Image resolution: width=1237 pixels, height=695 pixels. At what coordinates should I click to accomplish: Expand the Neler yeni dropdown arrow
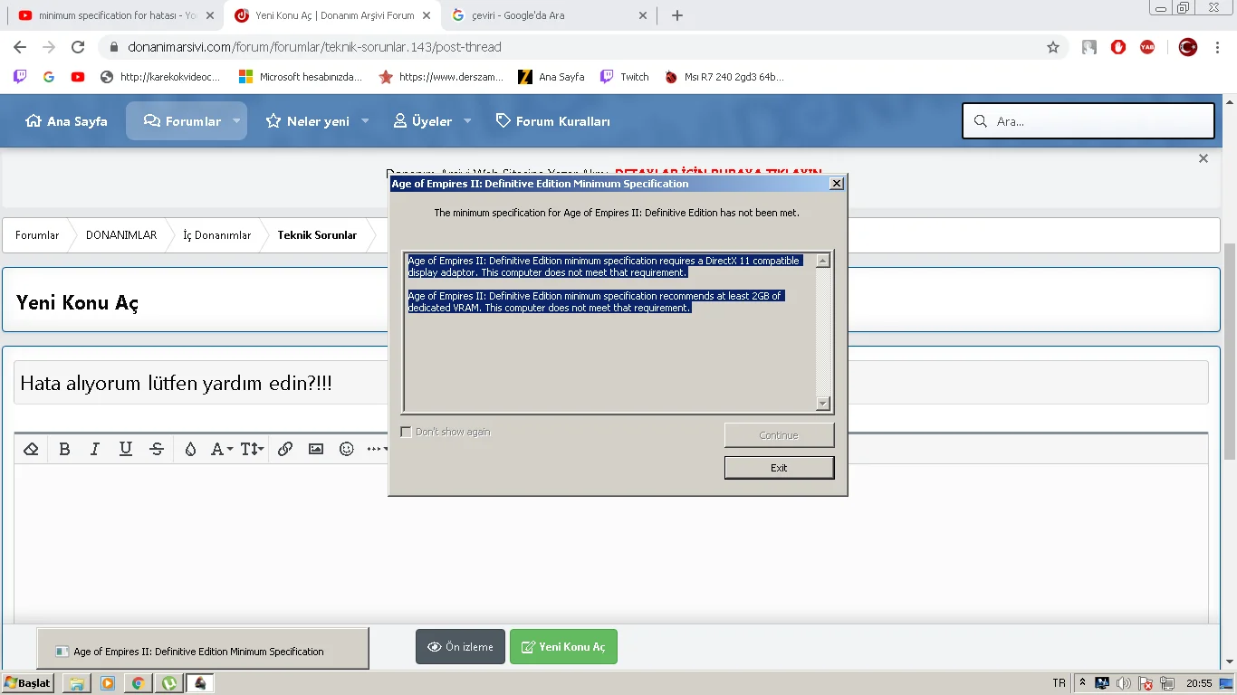coord(366,121)
